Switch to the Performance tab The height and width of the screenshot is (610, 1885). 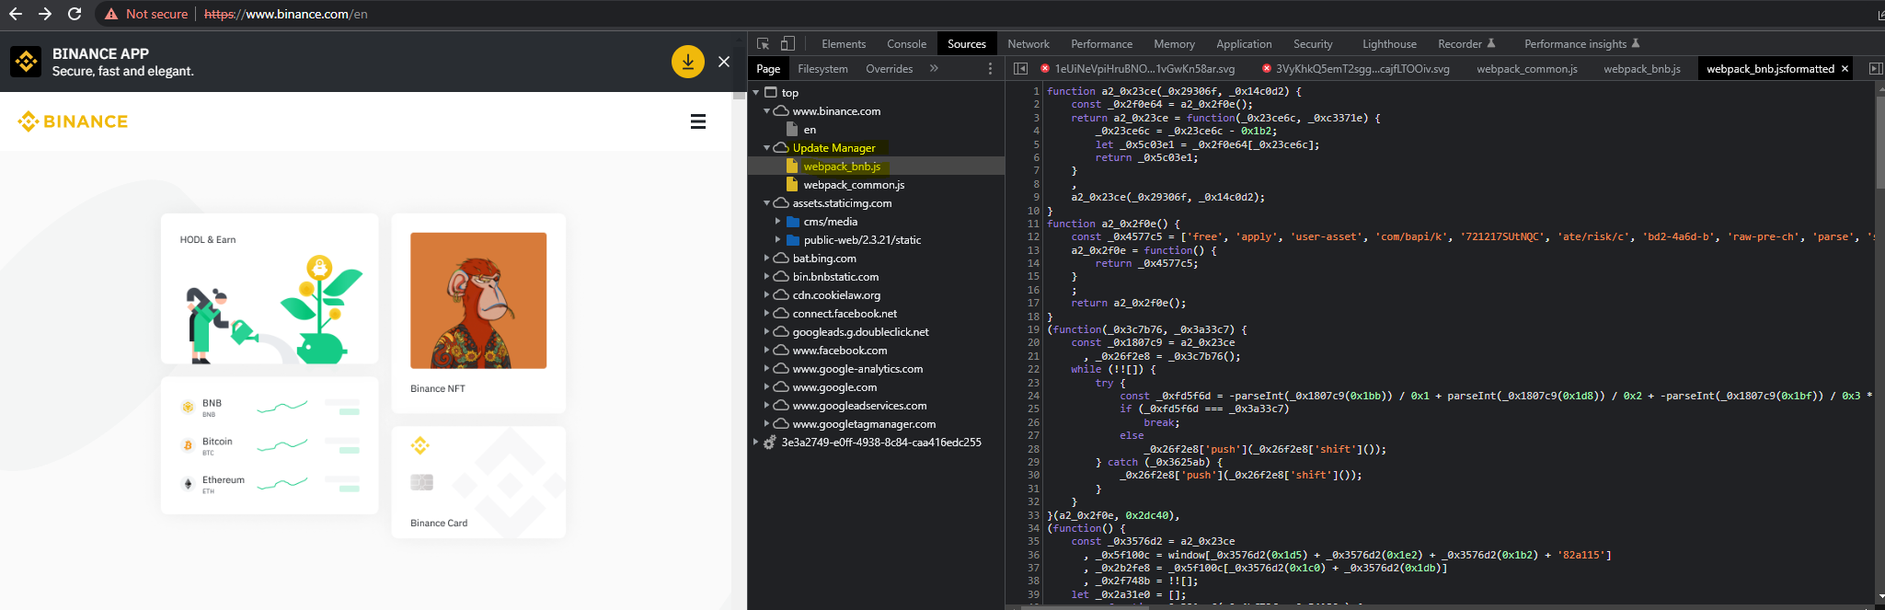1101,43
